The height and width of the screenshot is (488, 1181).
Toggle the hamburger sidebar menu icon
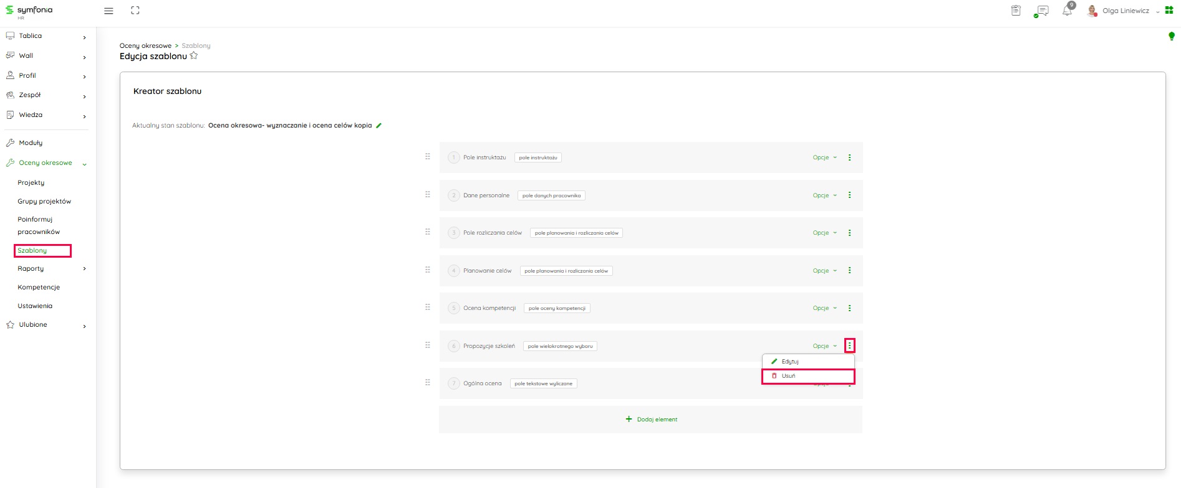click(108, 11)
